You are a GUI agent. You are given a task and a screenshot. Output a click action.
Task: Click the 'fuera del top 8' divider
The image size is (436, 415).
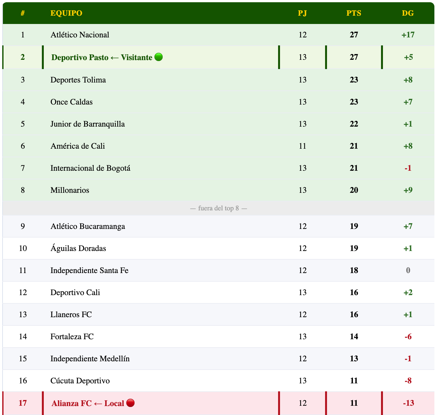(218, 208)
